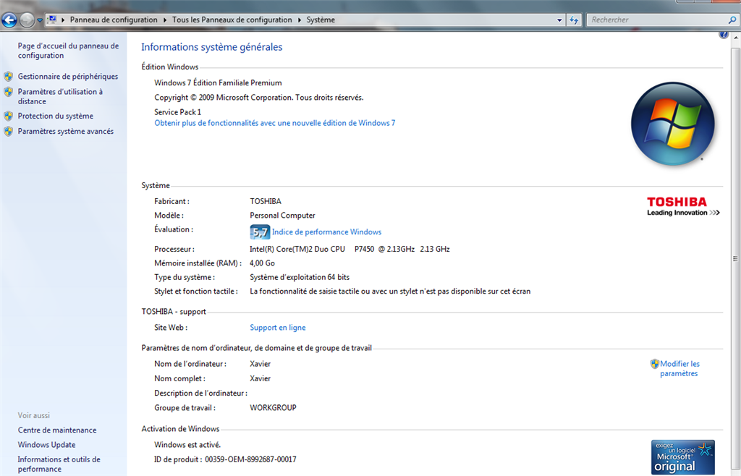Click shield icon beside Modifier les paramètres

(654, 364)
